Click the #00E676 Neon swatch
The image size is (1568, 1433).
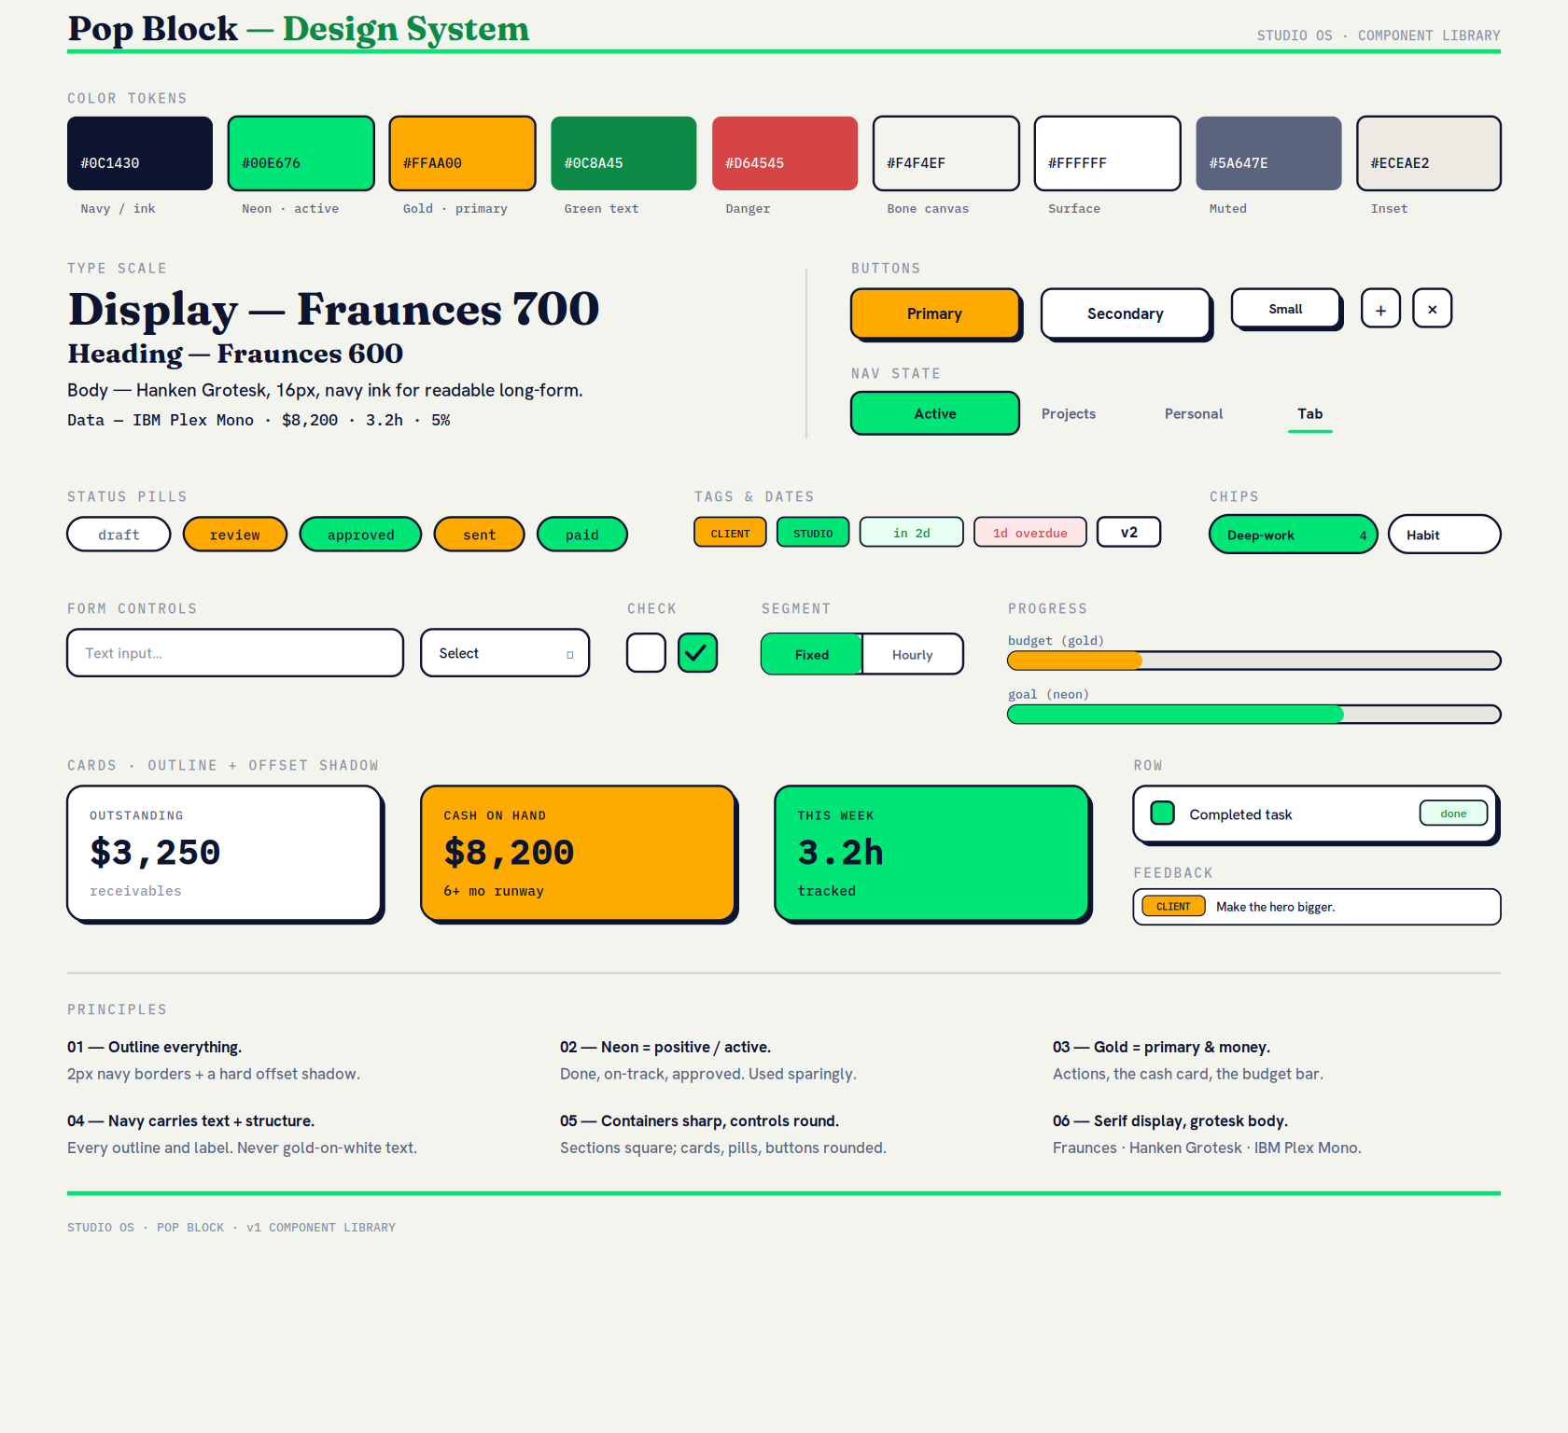[x=301, y=153]
